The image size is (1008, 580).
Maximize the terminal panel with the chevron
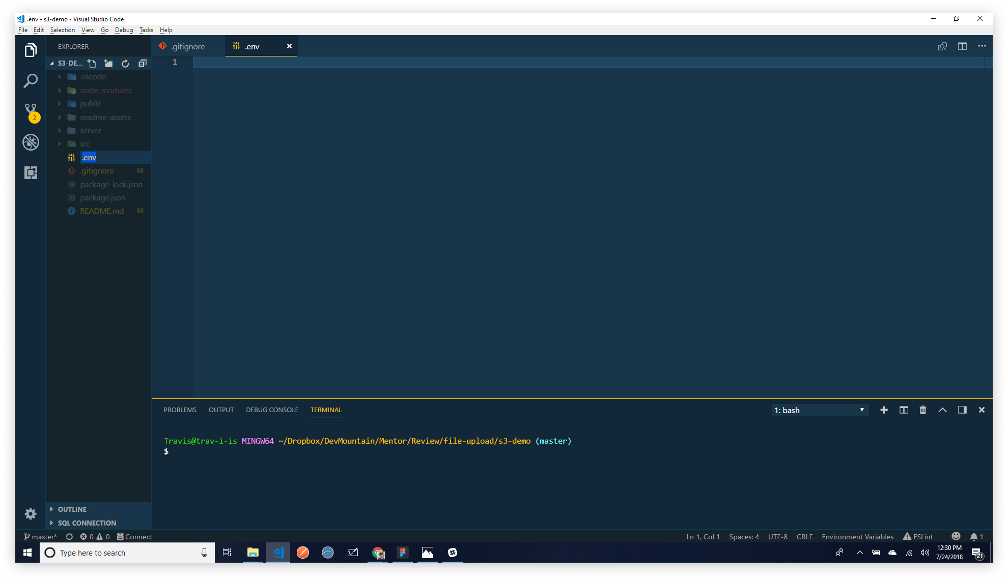(x=942, y=410)
